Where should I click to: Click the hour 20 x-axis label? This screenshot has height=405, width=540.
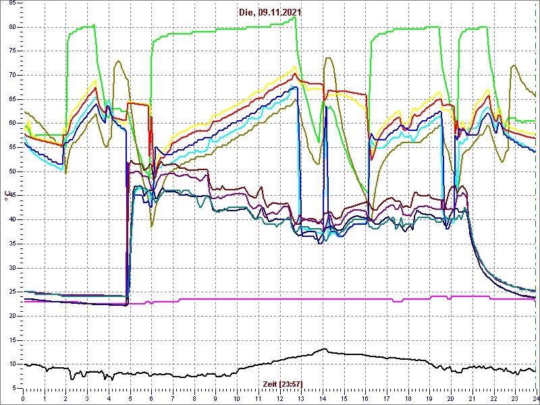tap(451, 398)
